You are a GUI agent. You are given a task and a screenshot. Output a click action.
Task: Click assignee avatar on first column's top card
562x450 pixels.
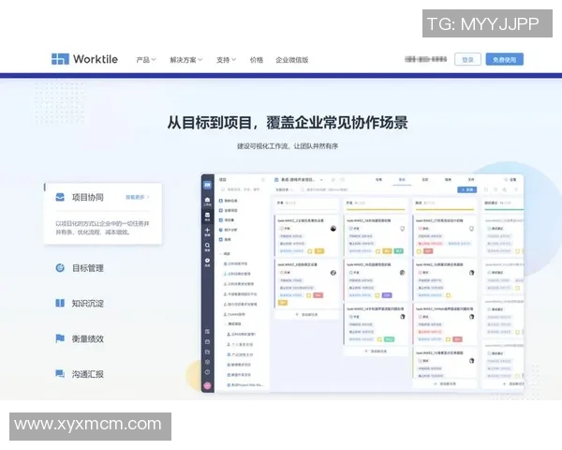[x=333, y=229]
